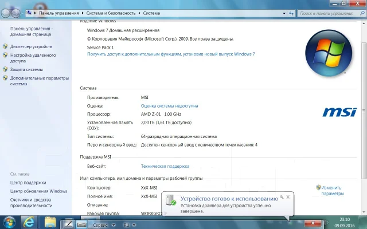Click the scrollbar up arrow
Screen dimensions: 367x229
click(364, 23)
